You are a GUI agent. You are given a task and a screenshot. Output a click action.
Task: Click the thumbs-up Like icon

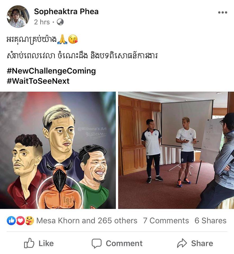[x=29, y=243]
